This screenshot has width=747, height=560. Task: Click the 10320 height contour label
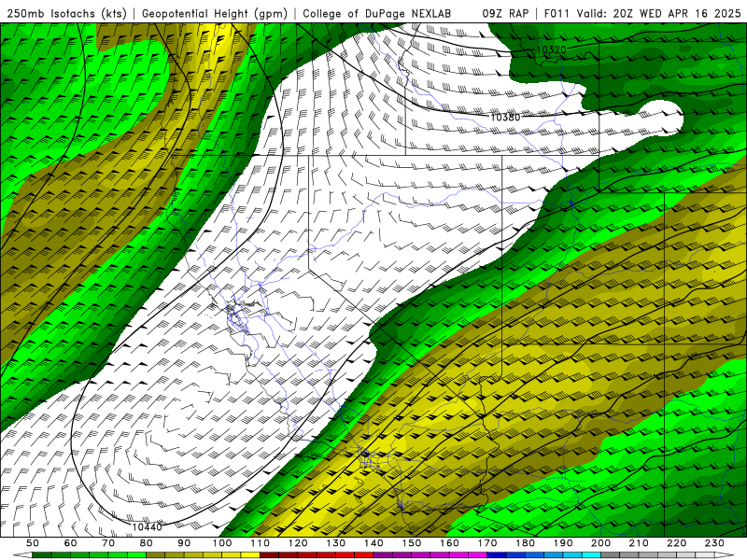pos(551,50)
